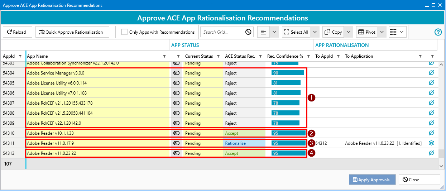Image resolution: width=446 pixels, height=191 pixels.
Task: Open filter on the toggle column
Action: point(178,56)
